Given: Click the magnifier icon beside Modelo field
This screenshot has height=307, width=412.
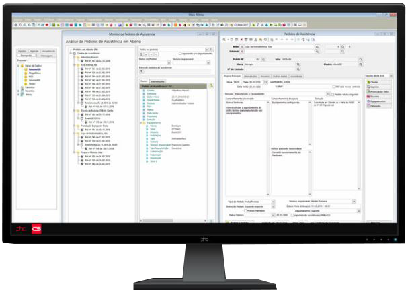Looking at the screenshot, I should coord(360,64).
